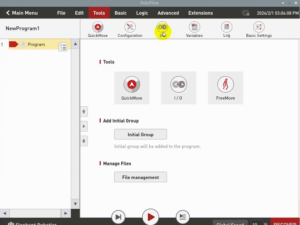The width and height of the screenshot is (300, 225).
Task: Open QuickMove in the top toolbar
Action: pyautogui.click(x=98, y=30)
